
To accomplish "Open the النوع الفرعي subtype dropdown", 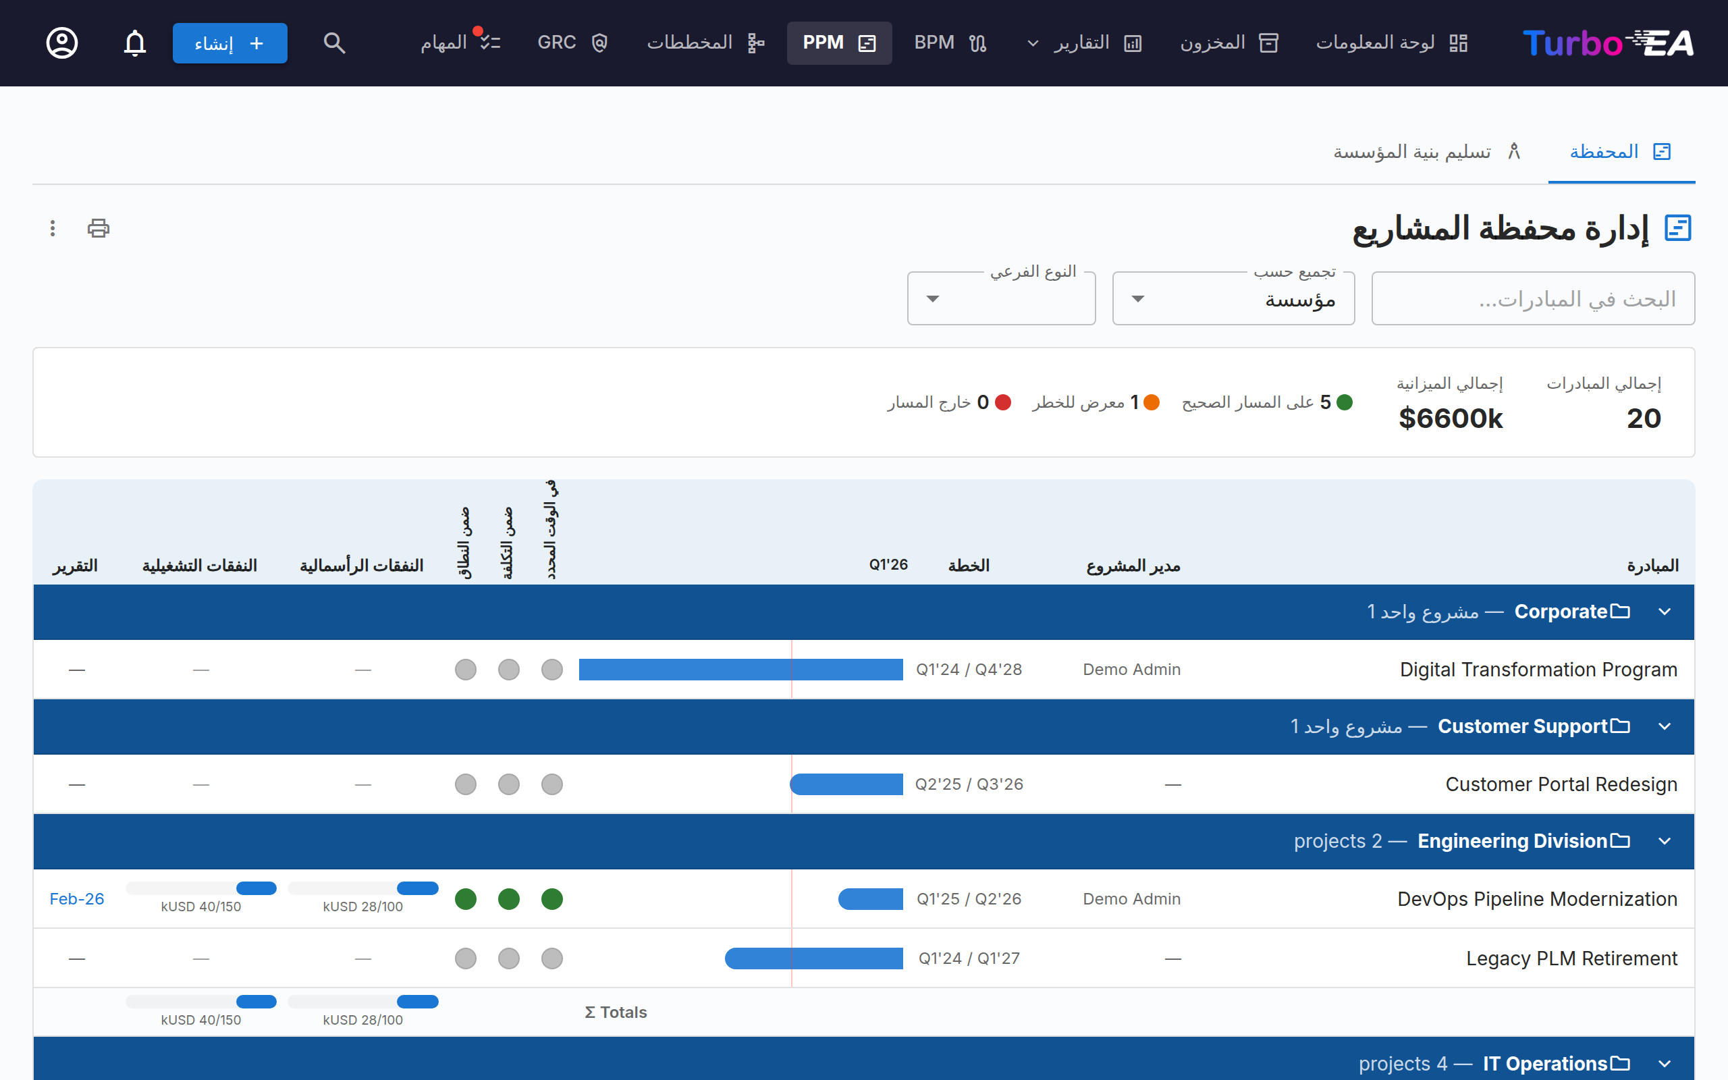I will [x=1001, y=298].
